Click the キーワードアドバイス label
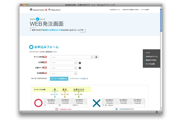 click(x=39, y=78)
